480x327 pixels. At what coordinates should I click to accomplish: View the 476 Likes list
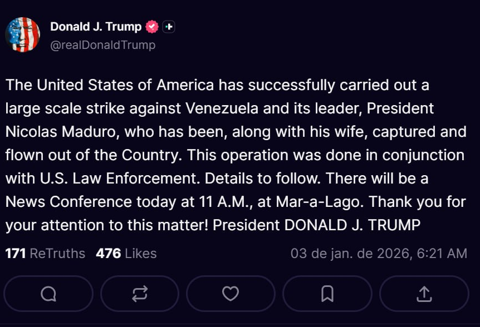click(x=126, y=254)
